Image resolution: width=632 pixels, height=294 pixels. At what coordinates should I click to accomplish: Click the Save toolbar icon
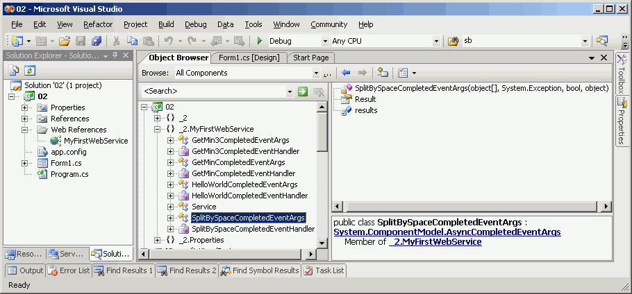[x=81, y=41]
